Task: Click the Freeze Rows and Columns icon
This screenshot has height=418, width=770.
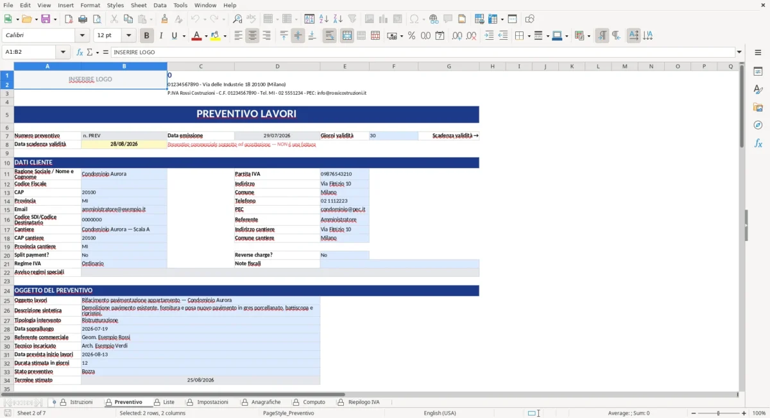Action: click(492, 19)
